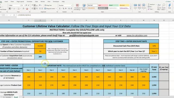174x98 pixels.
Task: Toggle Center horizontal alignment
Action: [x=35, y=8]
